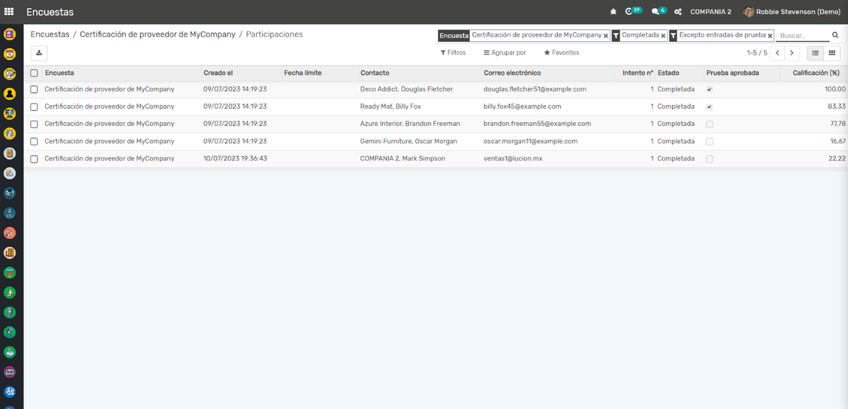848x409 pixels.
Task: Click the download export icon button
Action: pos(39,53)
